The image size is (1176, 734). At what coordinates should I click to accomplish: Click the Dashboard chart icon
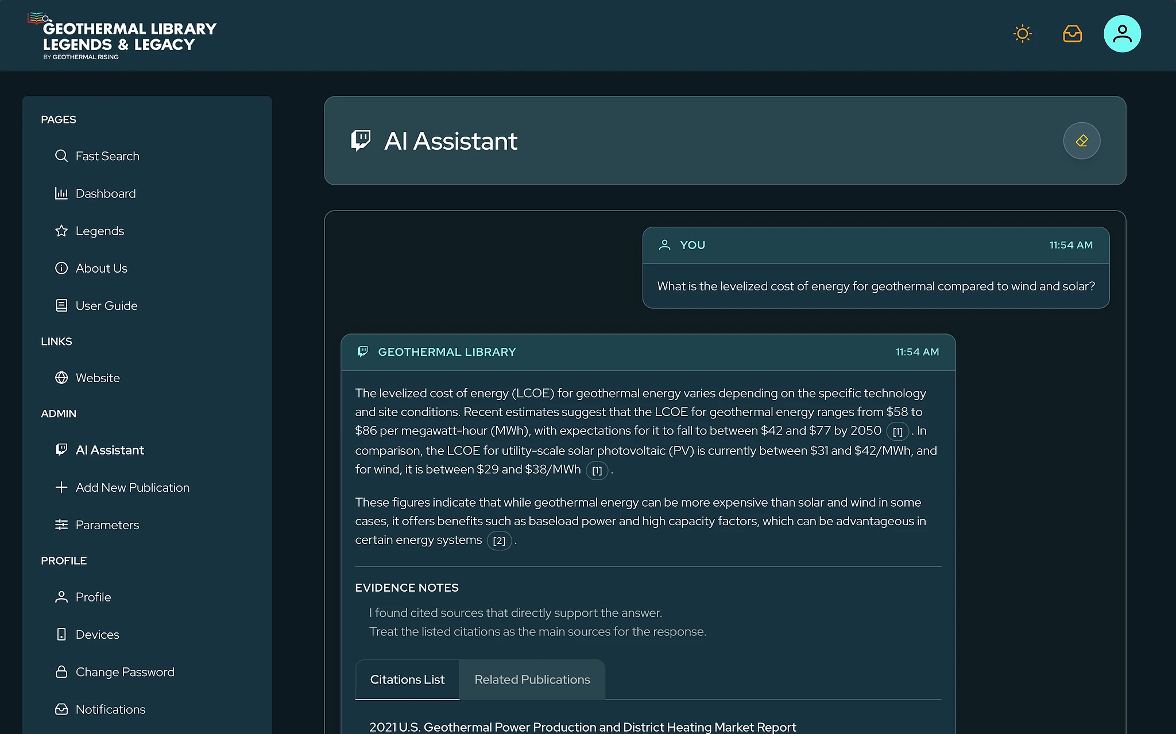pos(61,193)
